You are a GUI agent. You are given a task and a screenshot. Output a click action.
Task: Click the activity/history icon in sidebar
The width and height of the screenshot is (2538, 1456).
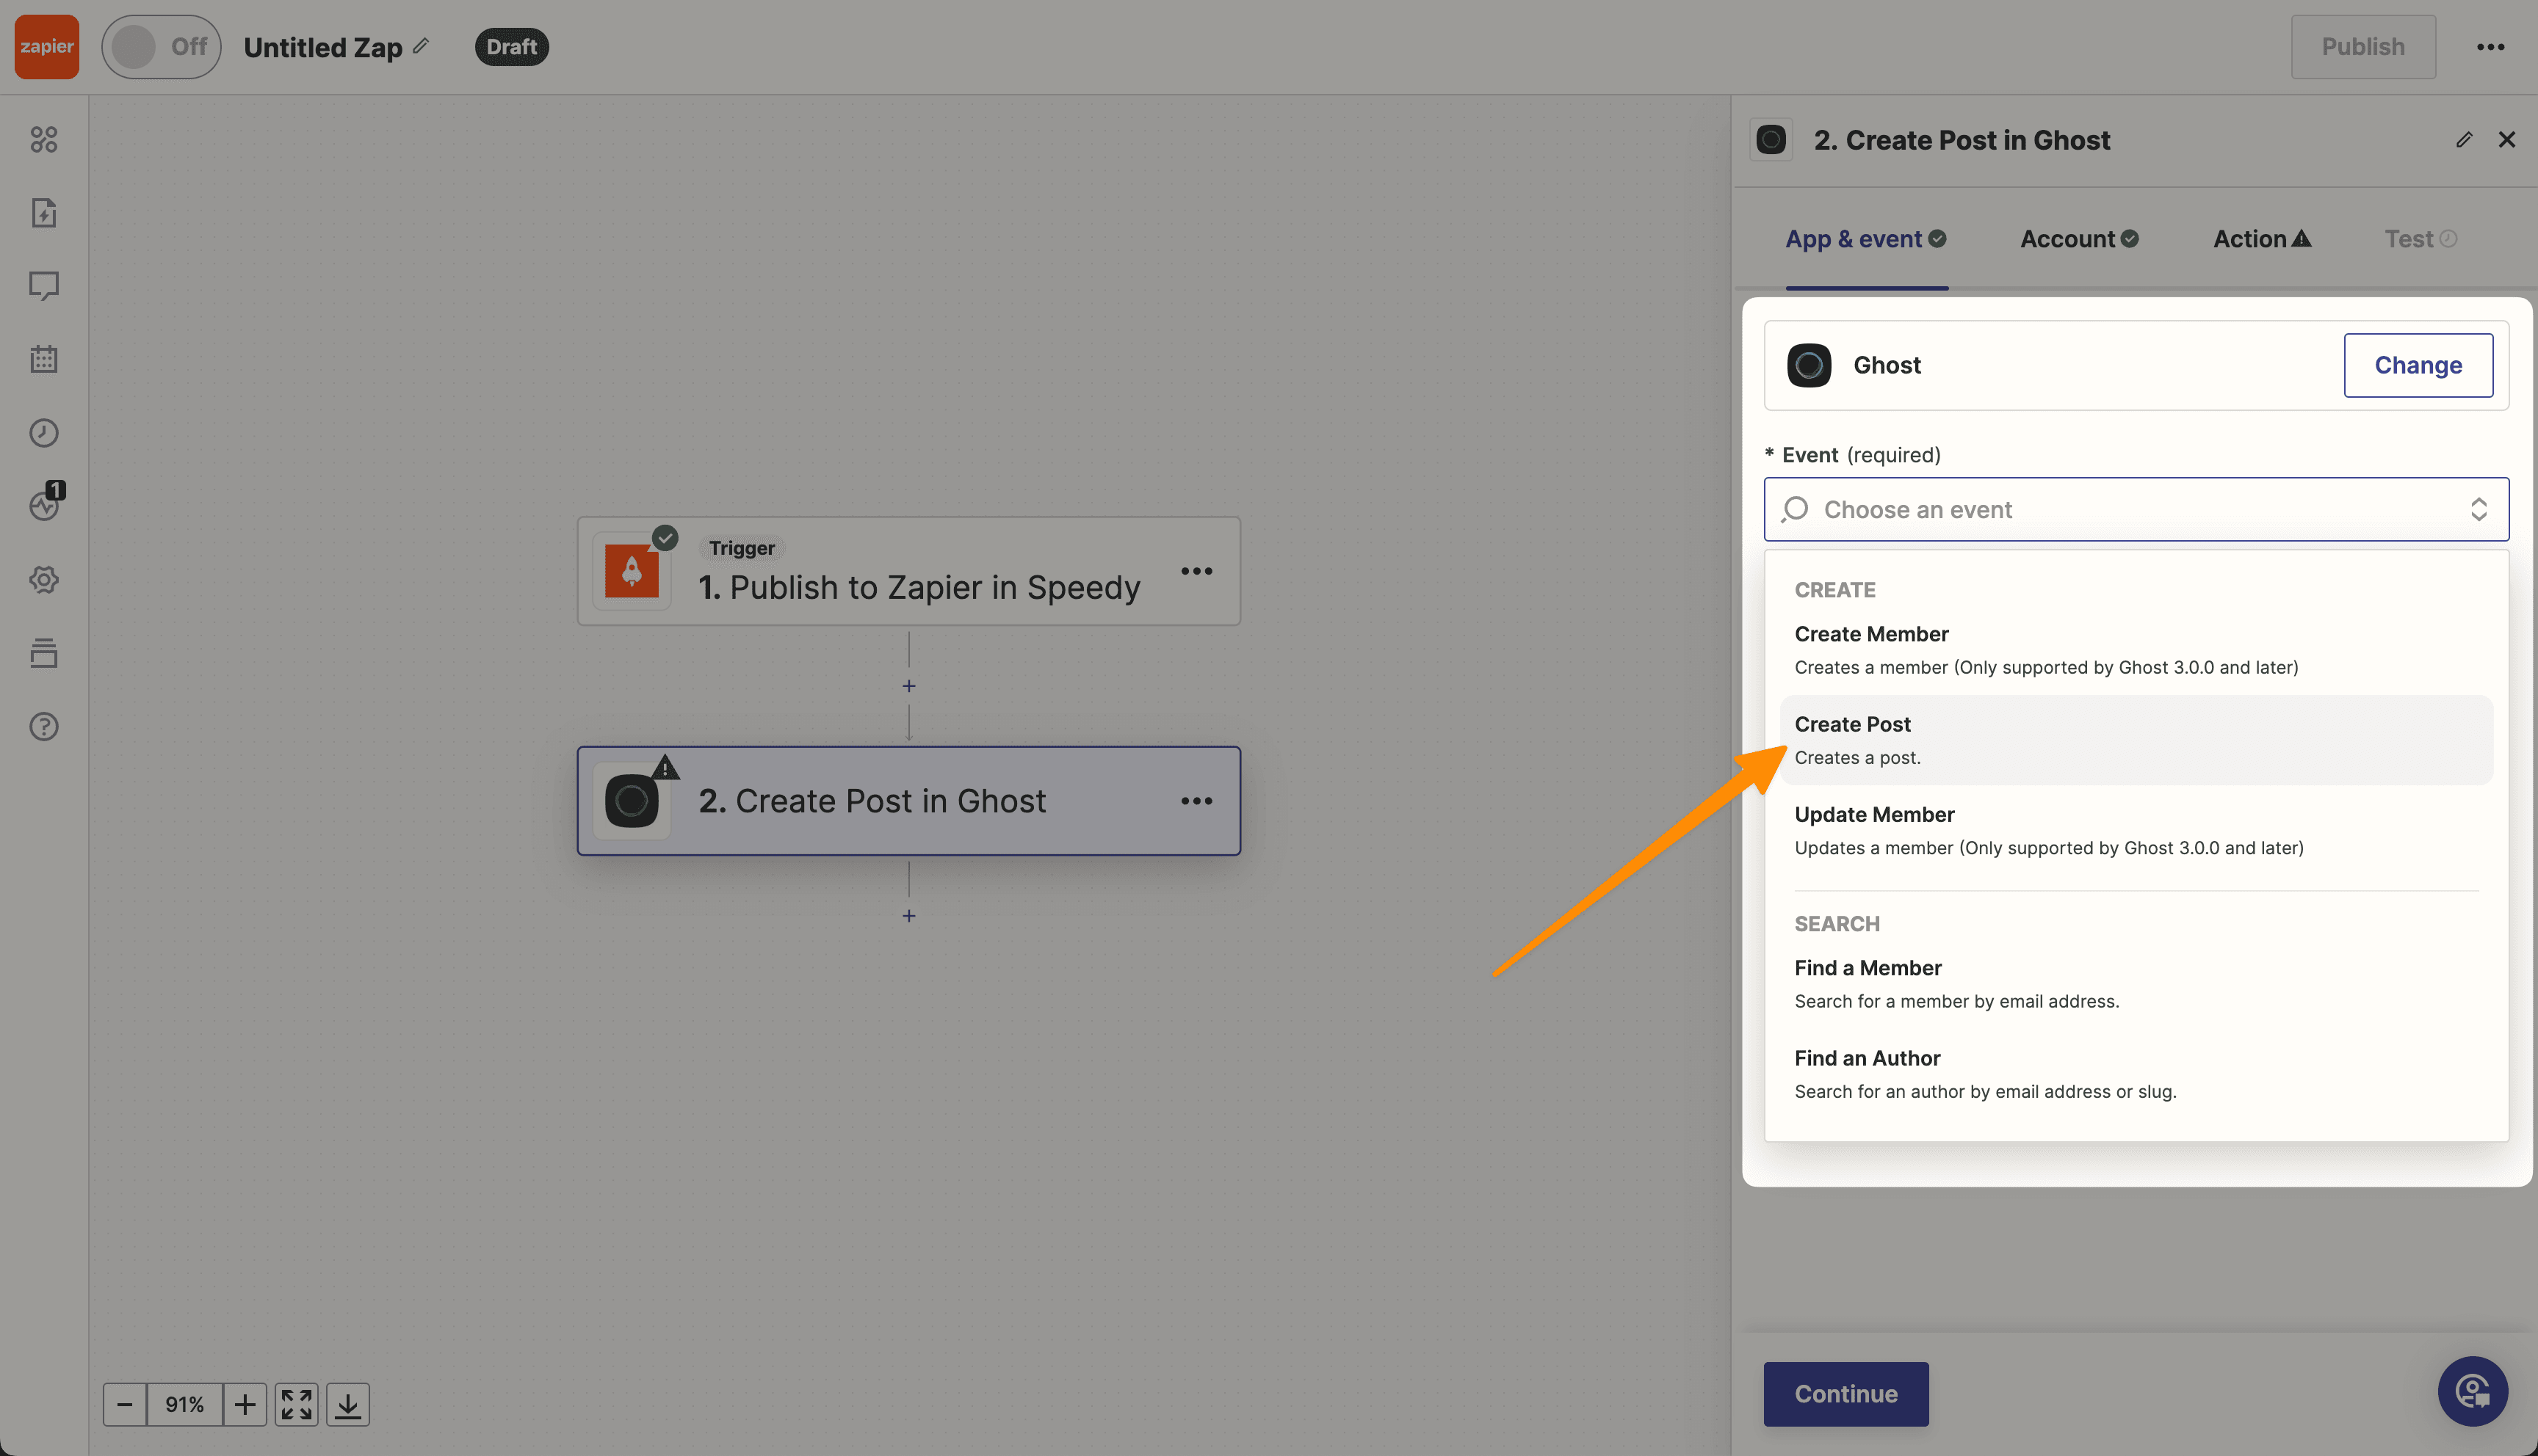pyautogui.click(x=46, y=434)
